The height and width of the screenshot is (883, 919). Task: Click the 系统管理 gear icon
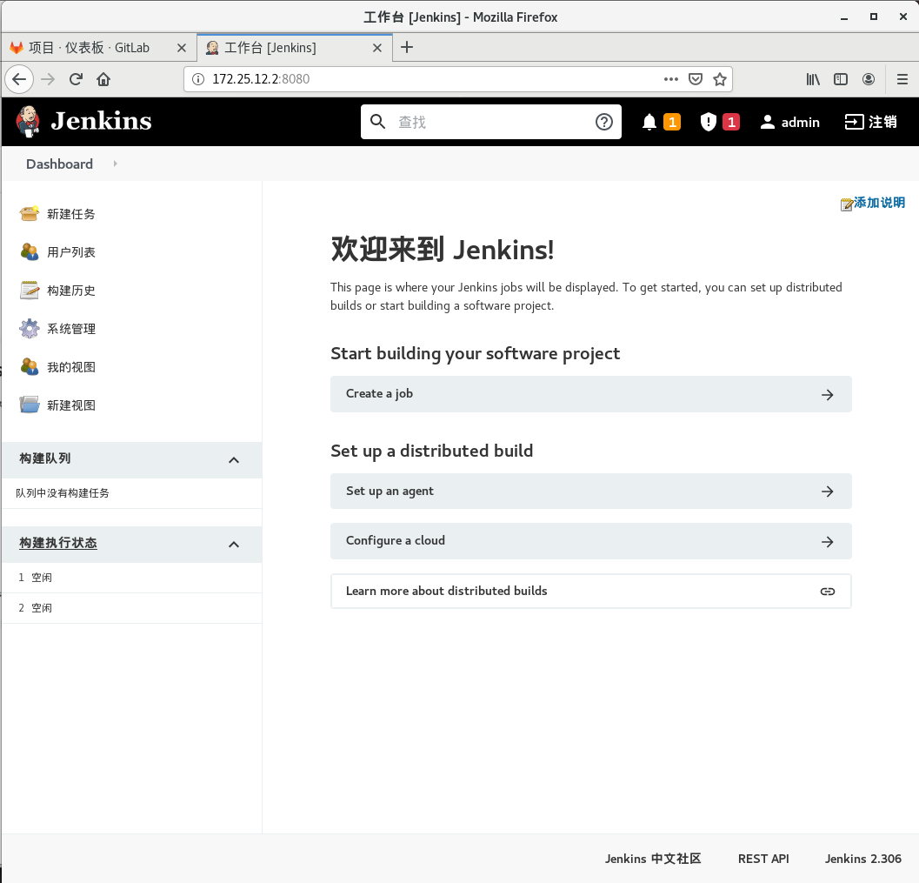pos(30,328)
